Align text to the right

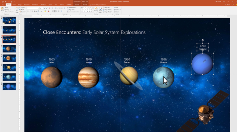coord(57,11)
